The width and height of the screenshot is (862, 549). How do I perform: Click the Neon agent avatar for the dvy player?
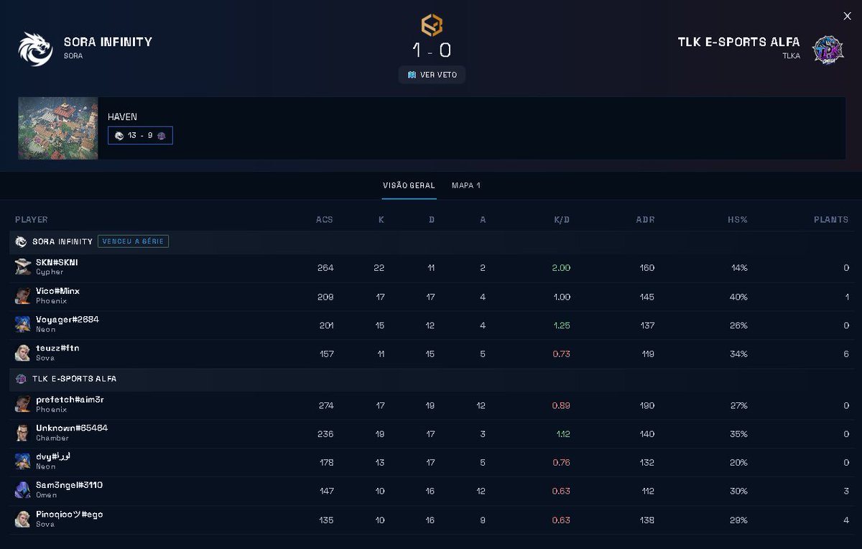coord(23,461)
